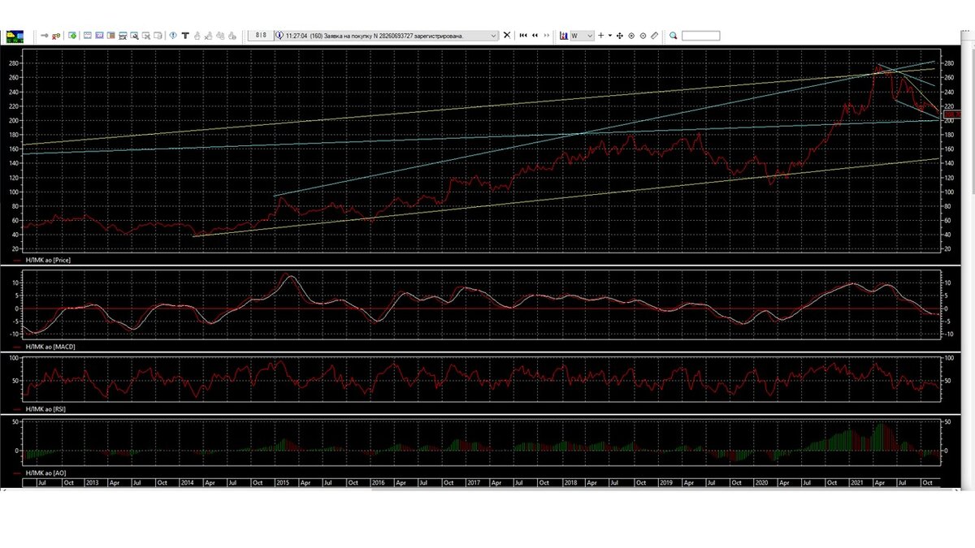Click the zoom-in circle icon
975x548 pixels.
click(631, 36)
